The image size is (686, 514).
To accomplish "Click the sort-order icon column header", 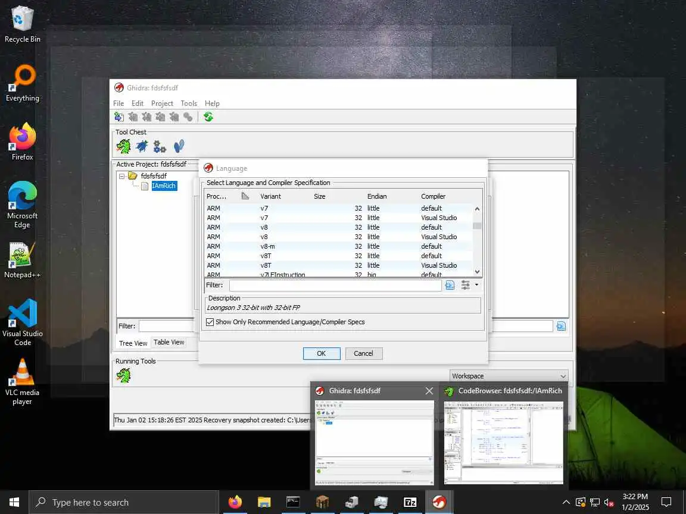I will [x=245, y=196].
